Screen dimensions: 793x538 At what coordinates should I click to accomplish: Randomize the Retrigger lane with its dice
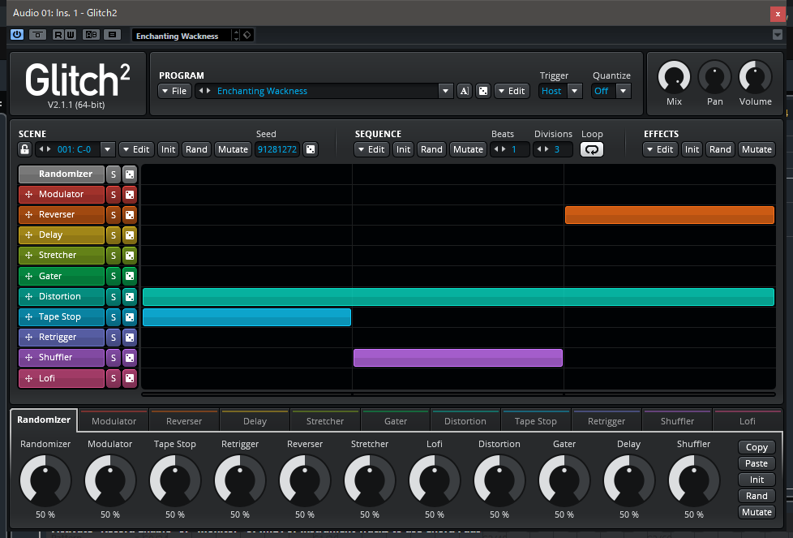point(130,337)
